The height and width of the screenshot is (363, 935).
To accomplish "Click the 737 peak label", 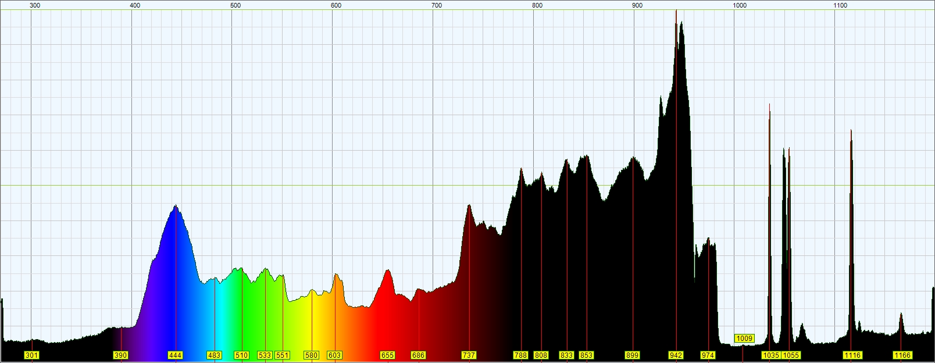I will pyautogui.click(x=469, y=355).
